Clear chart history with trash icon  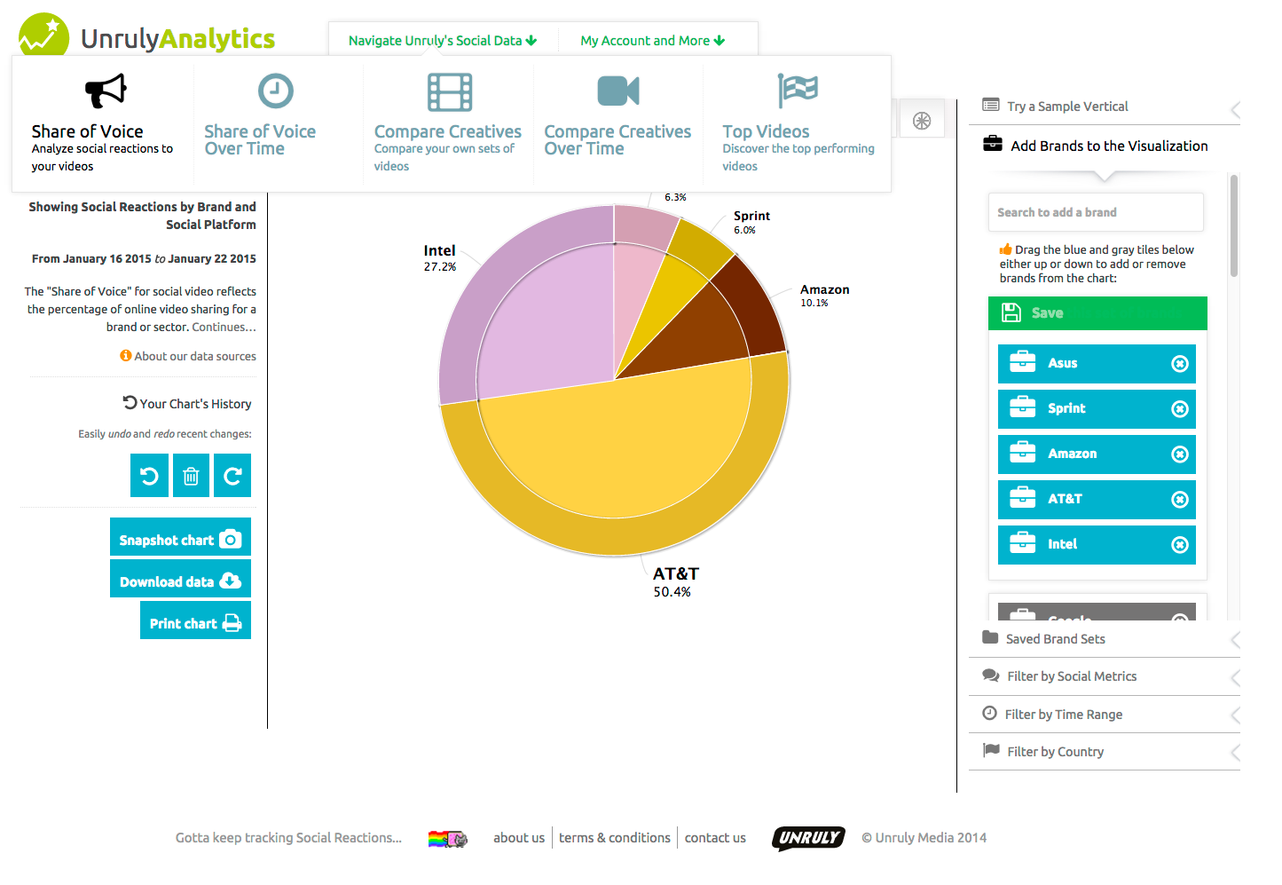click(x=191, y=476)
